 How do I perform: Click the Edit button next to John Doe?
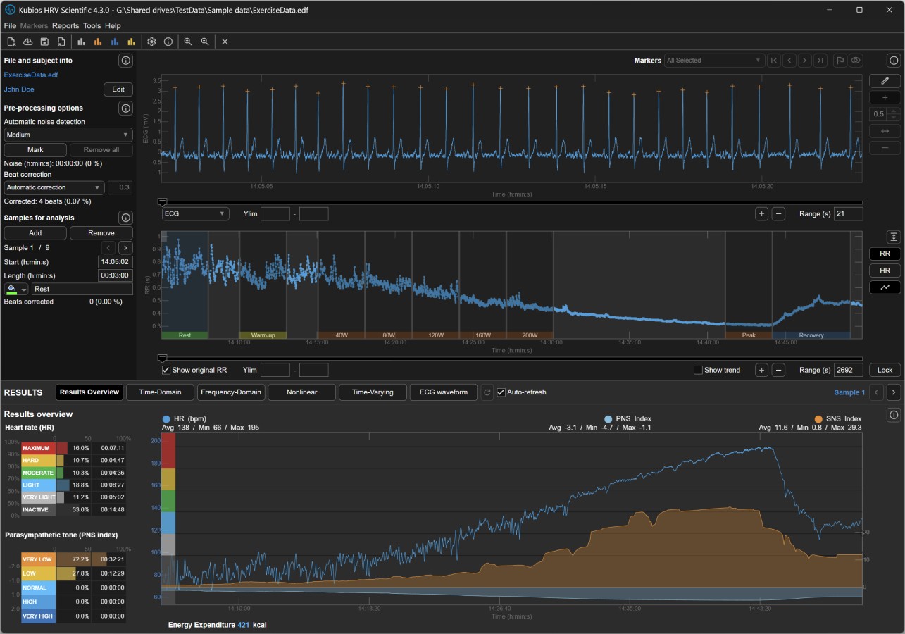tap(118, 89)
